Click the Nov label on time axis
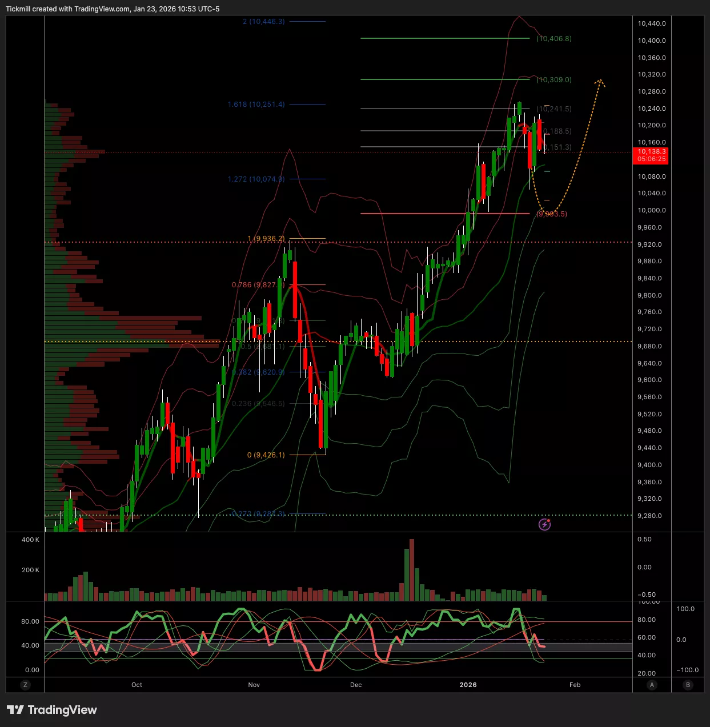The height and width of the screenshot is (727, 710). click(x=254, y=685)
